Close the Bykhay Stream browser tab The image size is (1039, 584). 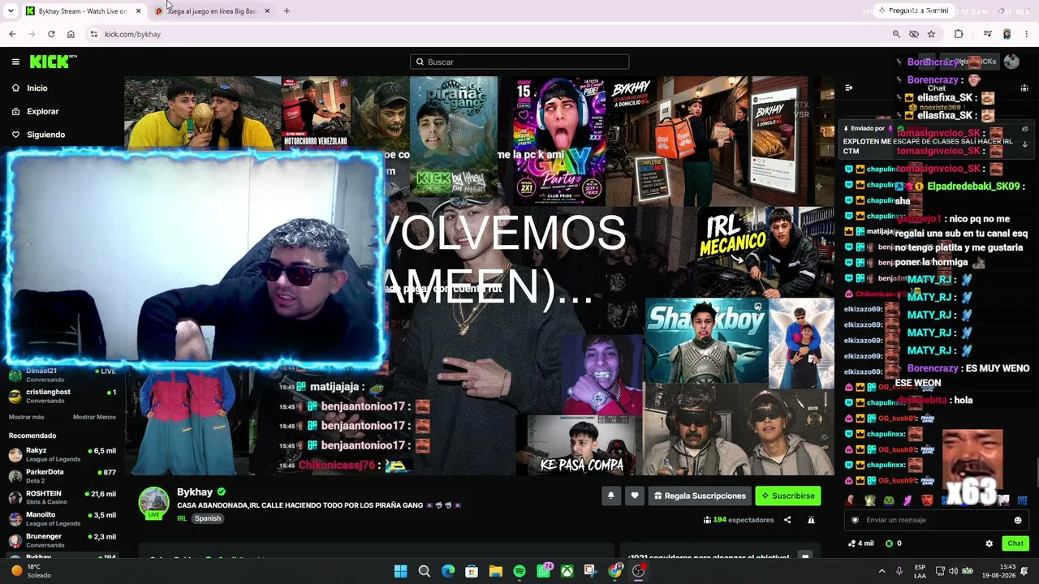[138, 11]
